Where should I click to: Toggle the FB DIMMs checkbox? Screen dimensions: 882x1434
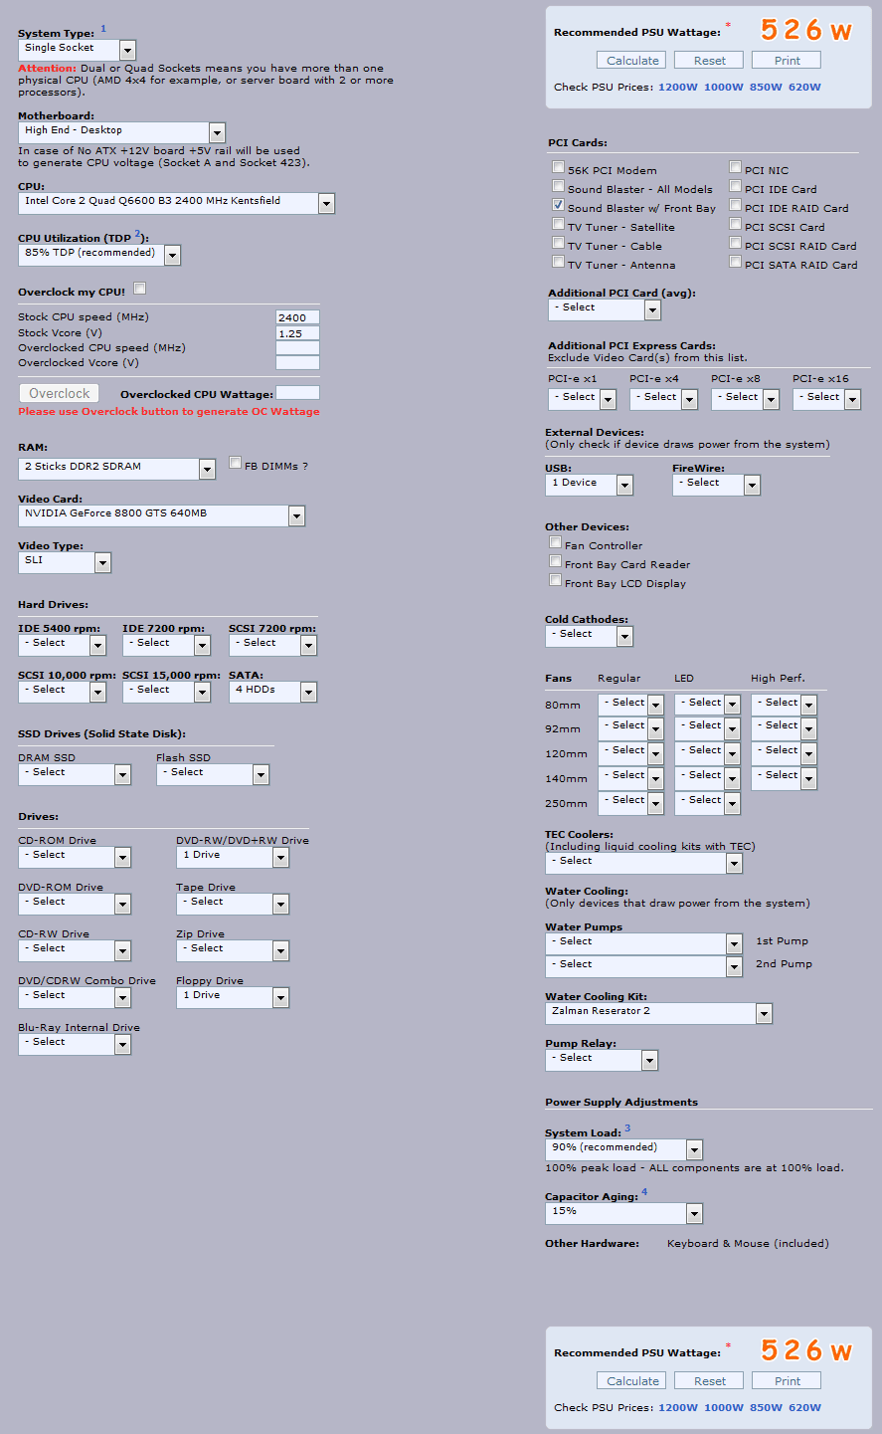click(236, 463)
